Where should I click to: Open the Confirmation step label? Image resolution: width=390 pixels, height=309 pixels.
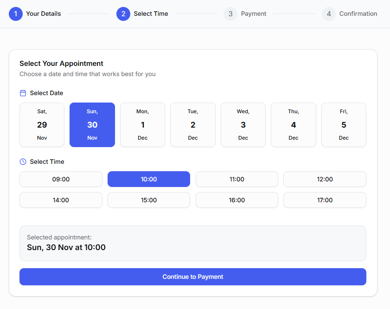tap(358, 13)
